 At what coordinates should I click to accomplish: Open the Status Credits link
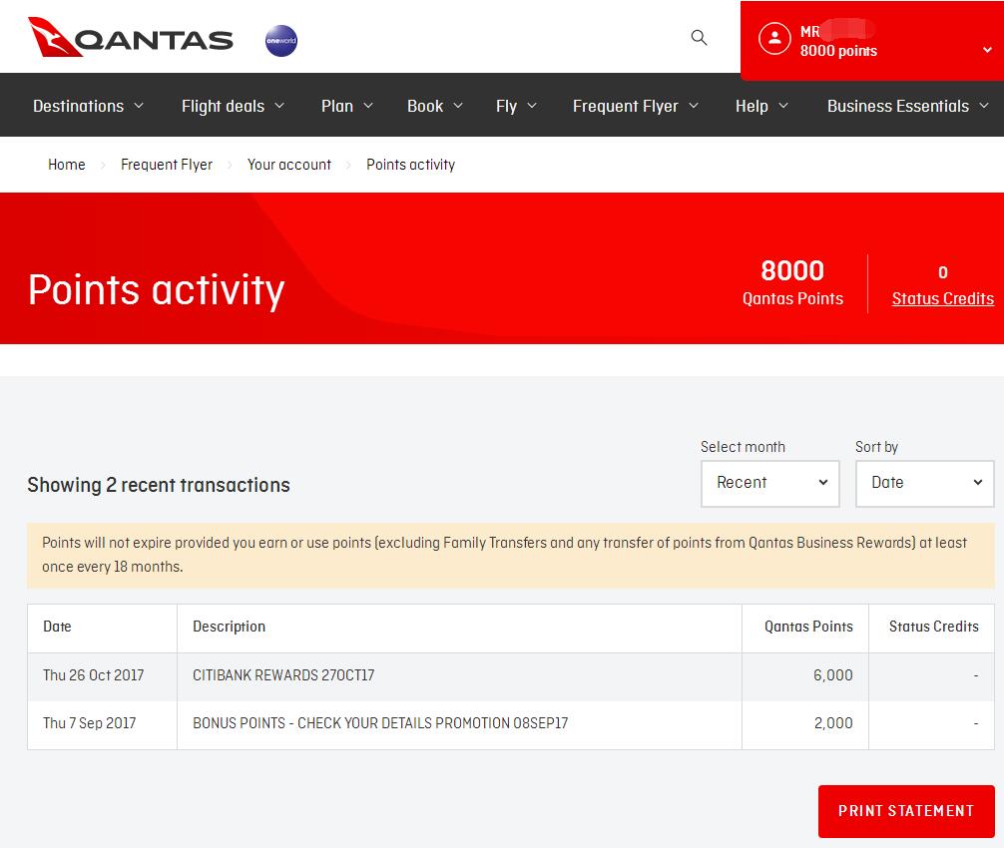pyautogui.click(x=942, y=299)
